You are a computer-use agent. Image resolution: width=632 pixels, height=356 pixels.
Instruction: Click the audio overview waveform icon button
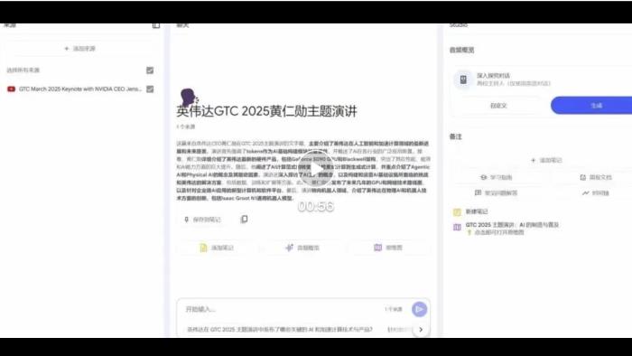302,248
